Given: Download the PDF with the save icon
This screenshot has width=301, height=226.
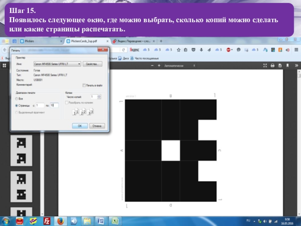Looking at the screenshot, I should click(280, 66).
